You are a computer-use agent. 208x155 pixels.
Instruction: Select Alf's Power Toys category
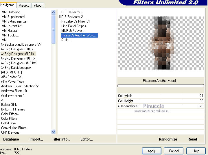point(12,82)
